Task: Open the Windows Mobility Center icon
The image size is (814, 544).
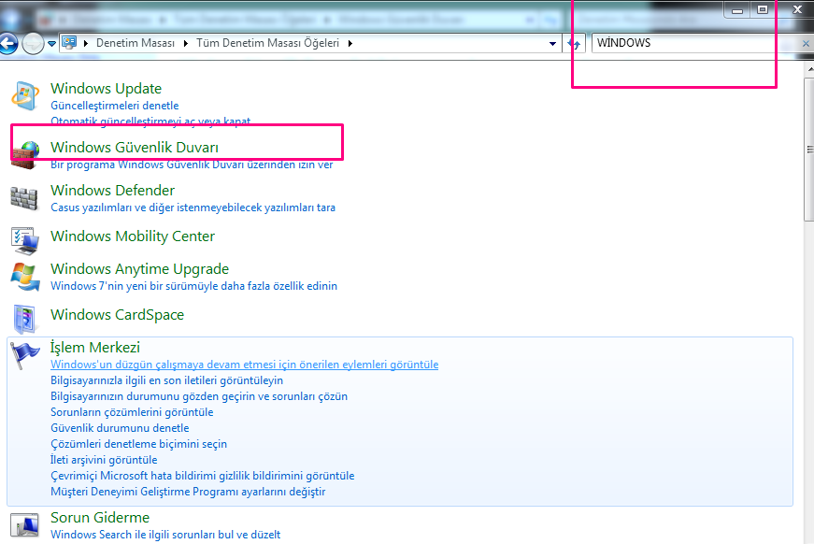Action: 25,241
